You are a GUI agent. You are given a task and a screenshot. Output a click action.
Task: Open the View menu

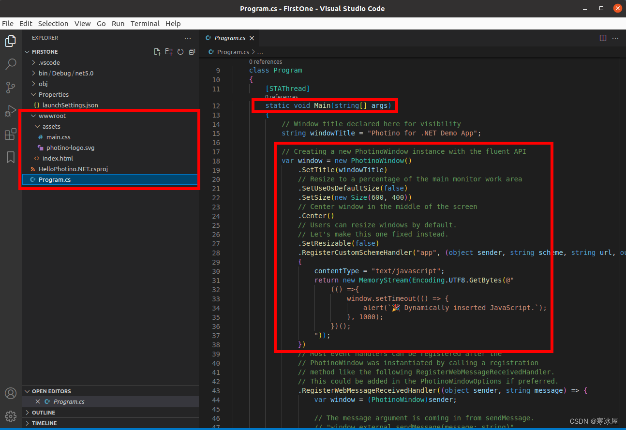(x=82, y=23)
